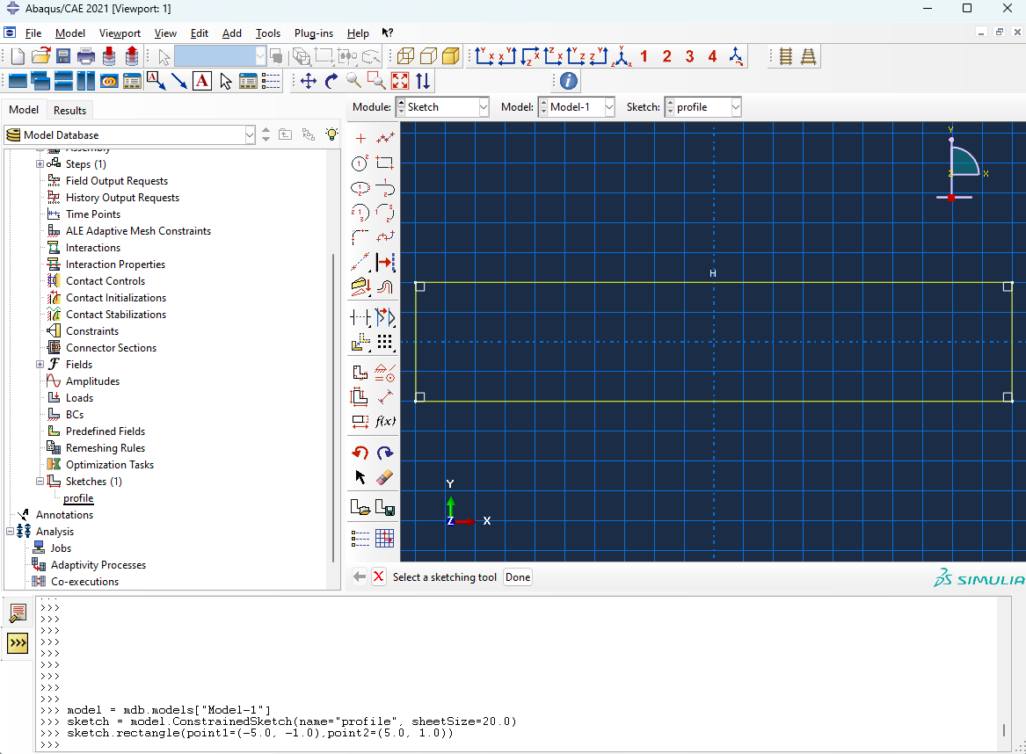This screenshot has height=754, width=1026.
Task: Switch to the Results tab
Action: 69,111
